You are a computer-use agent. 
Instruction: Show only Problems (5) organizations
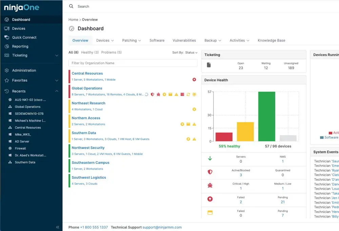[x=111, y=52]
